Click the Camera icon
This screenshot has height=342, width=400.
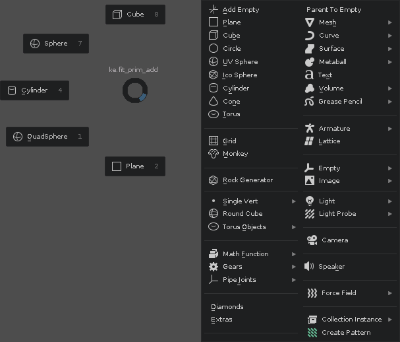pos(311,240)
